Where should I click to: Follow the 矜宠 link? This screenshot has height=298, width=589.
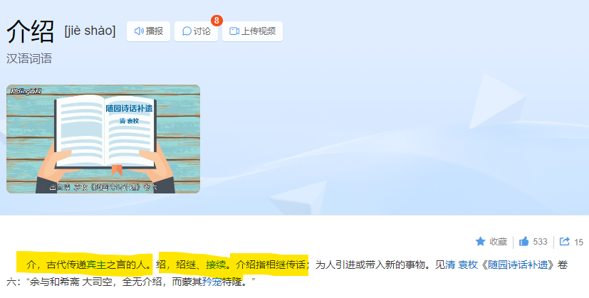(x=212, y=282)
